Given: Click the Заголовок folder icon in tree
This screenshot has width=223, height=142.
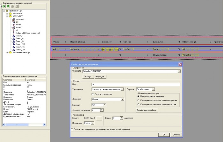Looking at the screenshot, I should 11,14.
